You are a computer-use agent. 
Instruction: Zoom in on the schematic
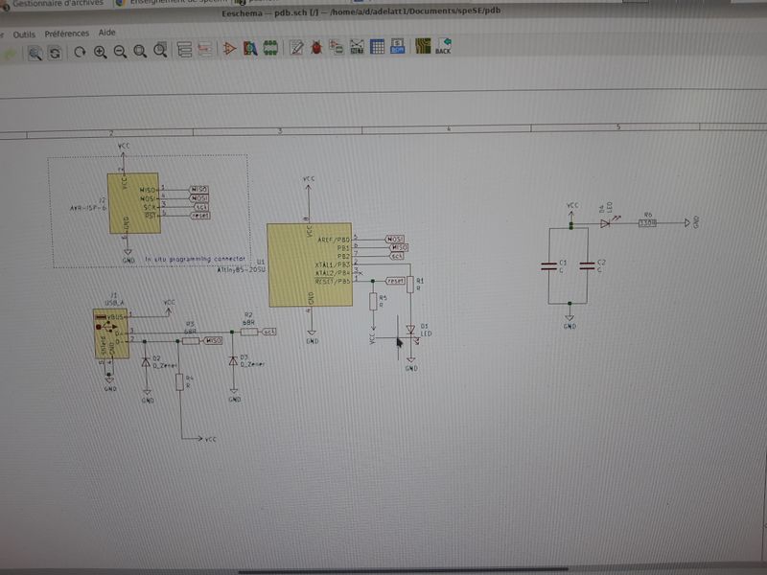click(x=101, y=52)
